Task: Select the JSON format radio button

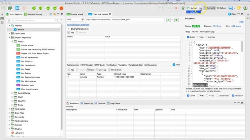Action: [x=188, y=96]
